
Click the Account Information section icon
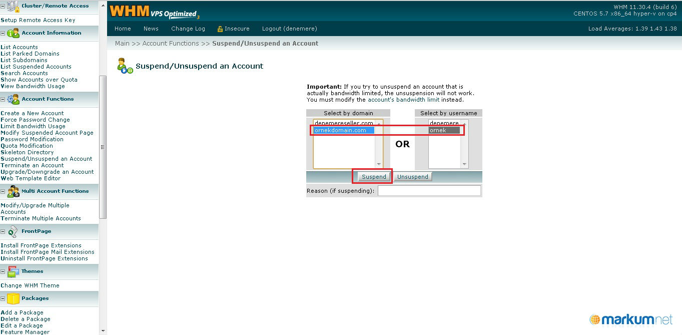coord(13,33)
